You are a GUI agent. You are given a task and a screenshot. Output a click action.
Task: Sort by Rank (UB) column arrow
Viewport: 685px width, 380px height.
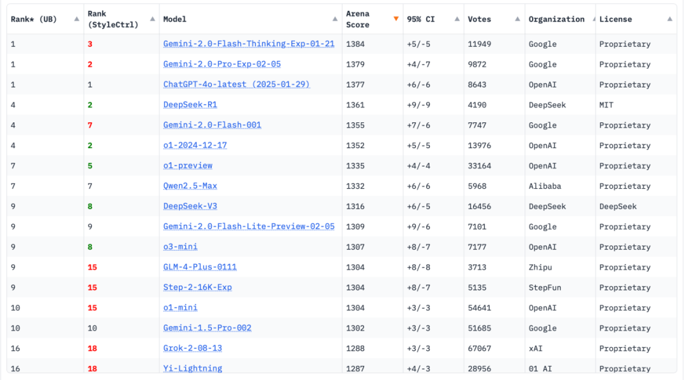pos(77,19)
